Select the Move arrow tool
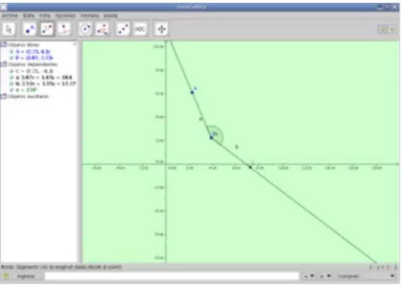 click(x=9, y=30)
